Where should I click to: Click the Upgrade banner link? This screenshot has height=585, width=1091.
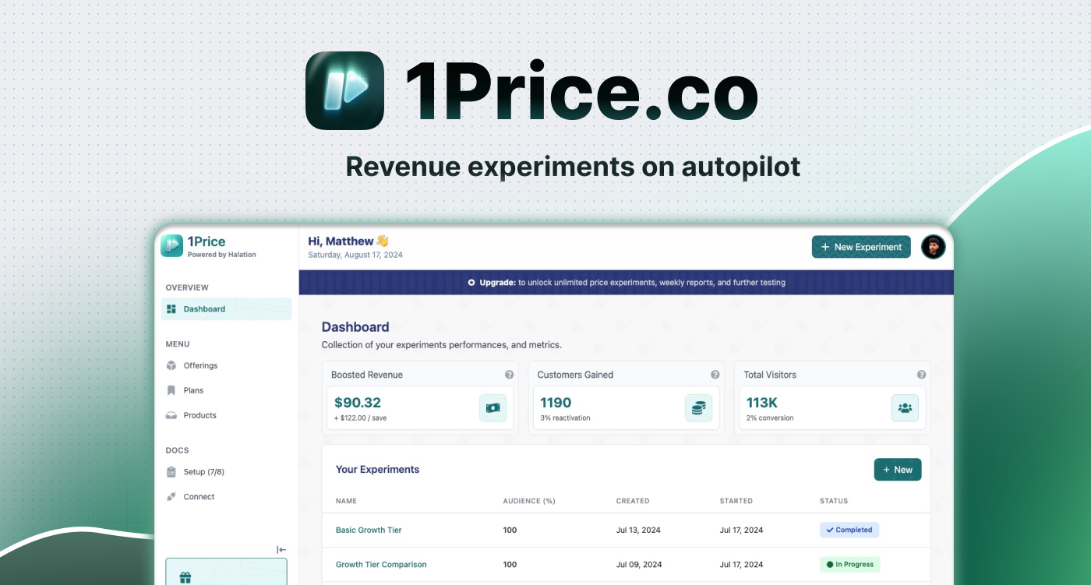tap(626, 283)
